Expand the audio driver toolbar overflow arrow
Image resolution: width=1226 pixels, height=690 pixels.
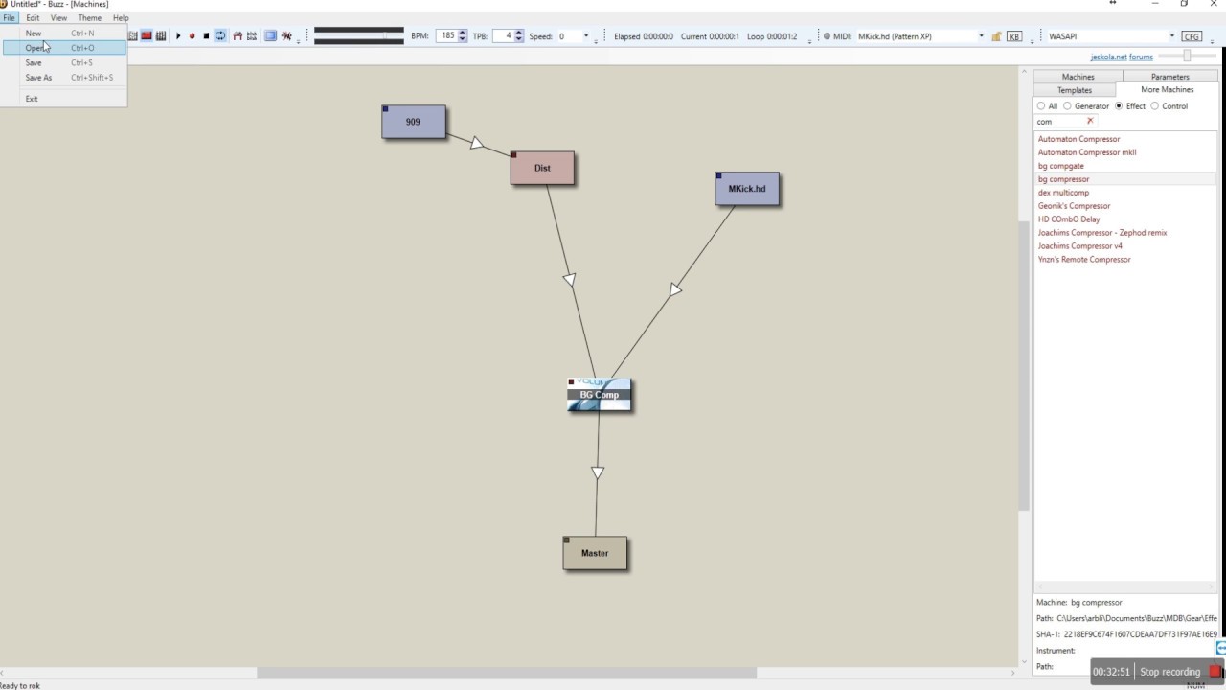(x=1210, y=41)
